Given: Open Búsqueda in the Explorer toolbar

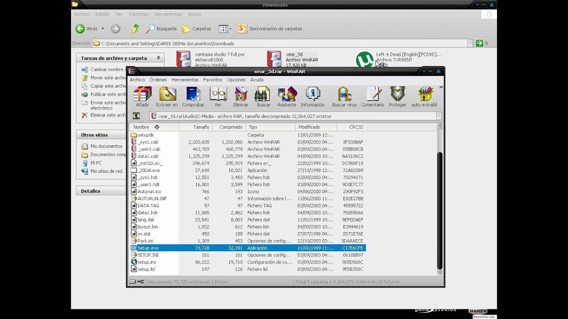Looking at the screenshot, I should (162, 29).
